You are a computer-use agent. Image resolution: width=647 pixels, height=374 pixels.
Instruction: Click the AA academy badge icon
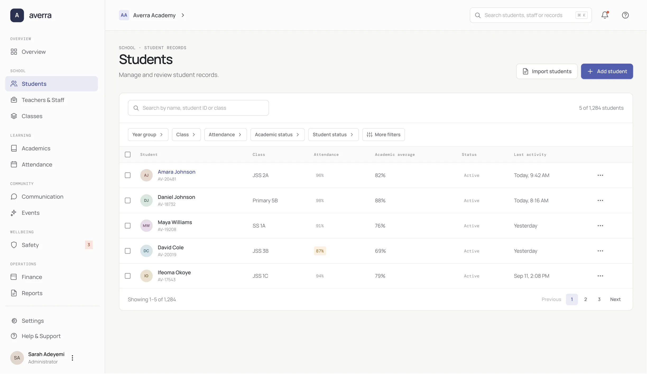tap(124, 15)
